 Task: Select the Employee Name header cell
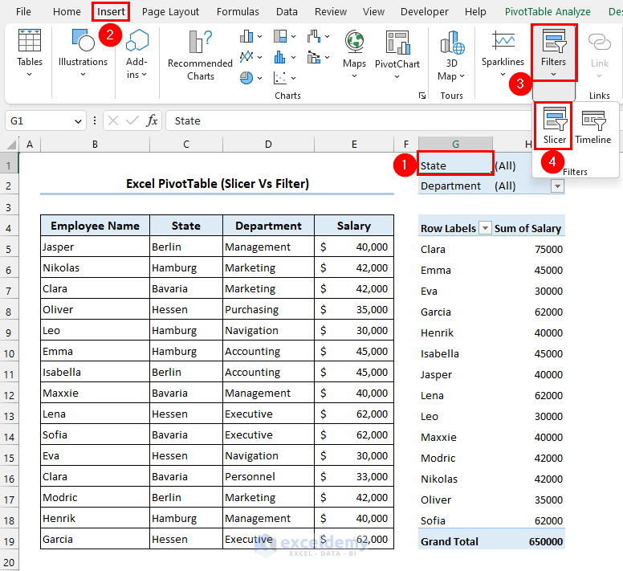(x=95, y=226)
